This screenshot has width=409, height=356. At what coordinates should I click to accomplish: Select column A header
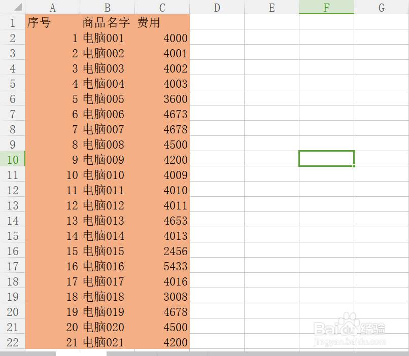(53, 8)
